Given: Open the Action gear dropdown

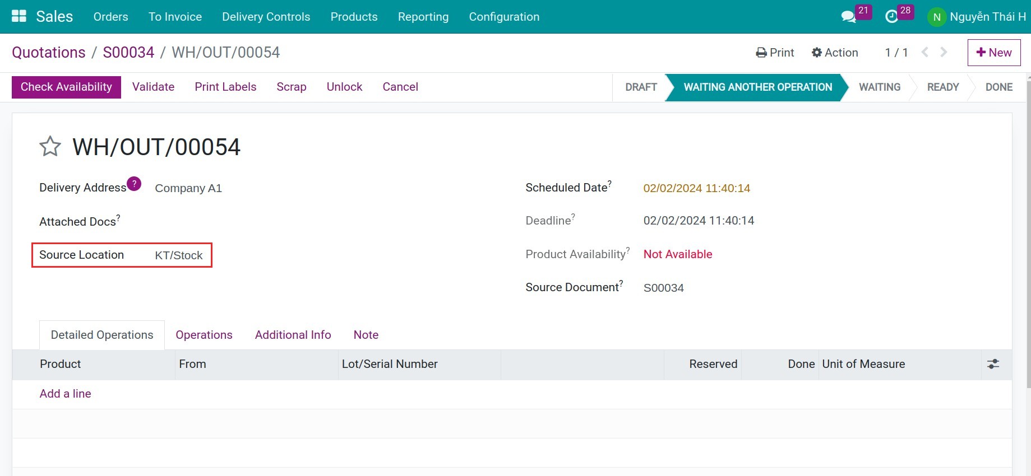Looking at the screenshot, I should 835,53.
